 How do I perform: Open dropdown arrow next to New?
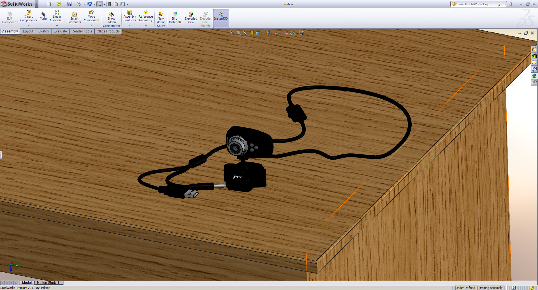(x=54, y=4)
